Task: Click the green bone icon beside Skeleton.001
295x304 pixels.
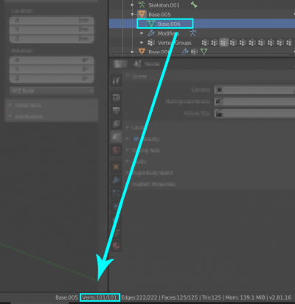Action: 194,4
